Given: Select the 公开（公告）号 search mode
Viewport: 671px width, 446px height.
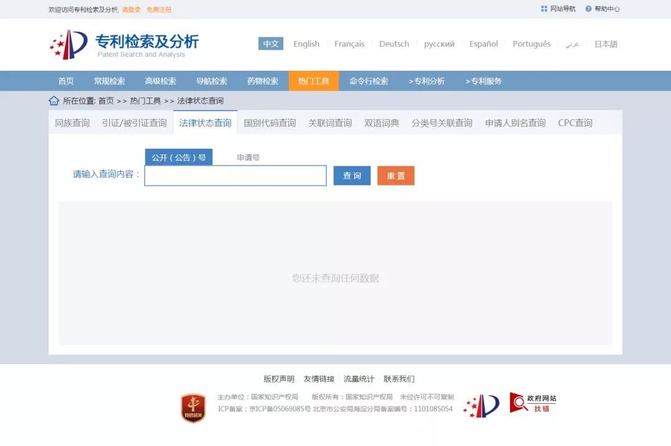Looking at the screenshot, I should pyautogui.click(x=178, y=158).
